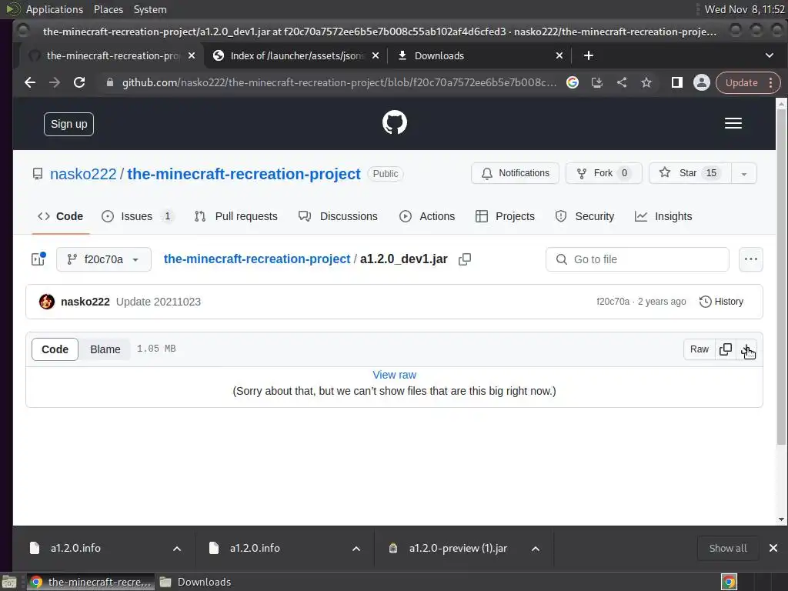
Task: Go forward in browser history
Action: pos(55,82)
